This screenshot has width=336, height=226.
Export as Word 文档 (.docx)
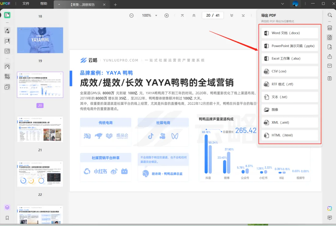(290, 33)
